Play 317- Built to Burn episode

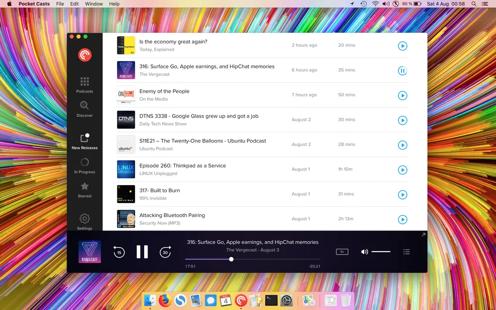(x=402, y=195)
